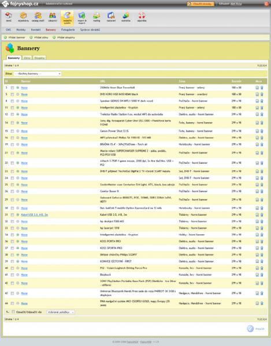
Task: Select the Bannery tab
Action: (14, 58)
